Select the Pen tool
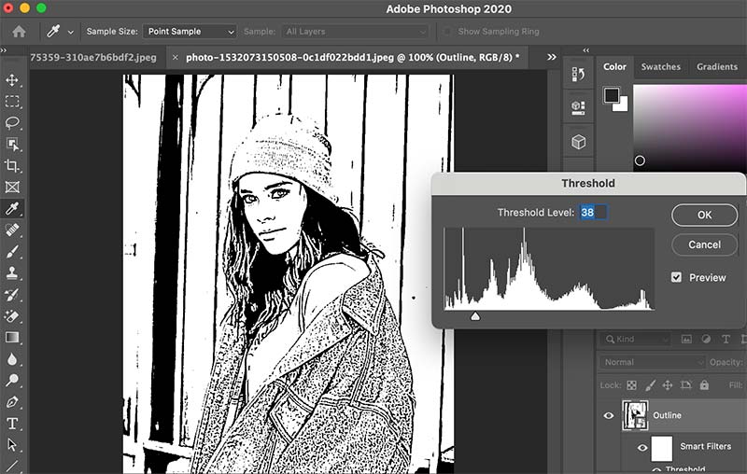The image size is (747, 474). [x=12, y=402]
